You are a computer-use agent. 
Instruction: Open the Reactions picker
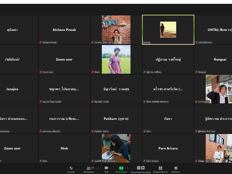(176, 169)
